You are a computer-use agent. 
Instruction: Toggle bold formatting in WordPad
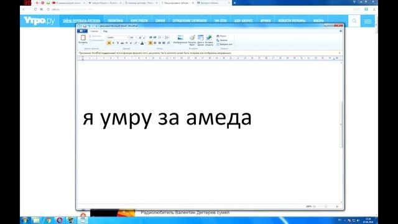click(x=109, y=43)
